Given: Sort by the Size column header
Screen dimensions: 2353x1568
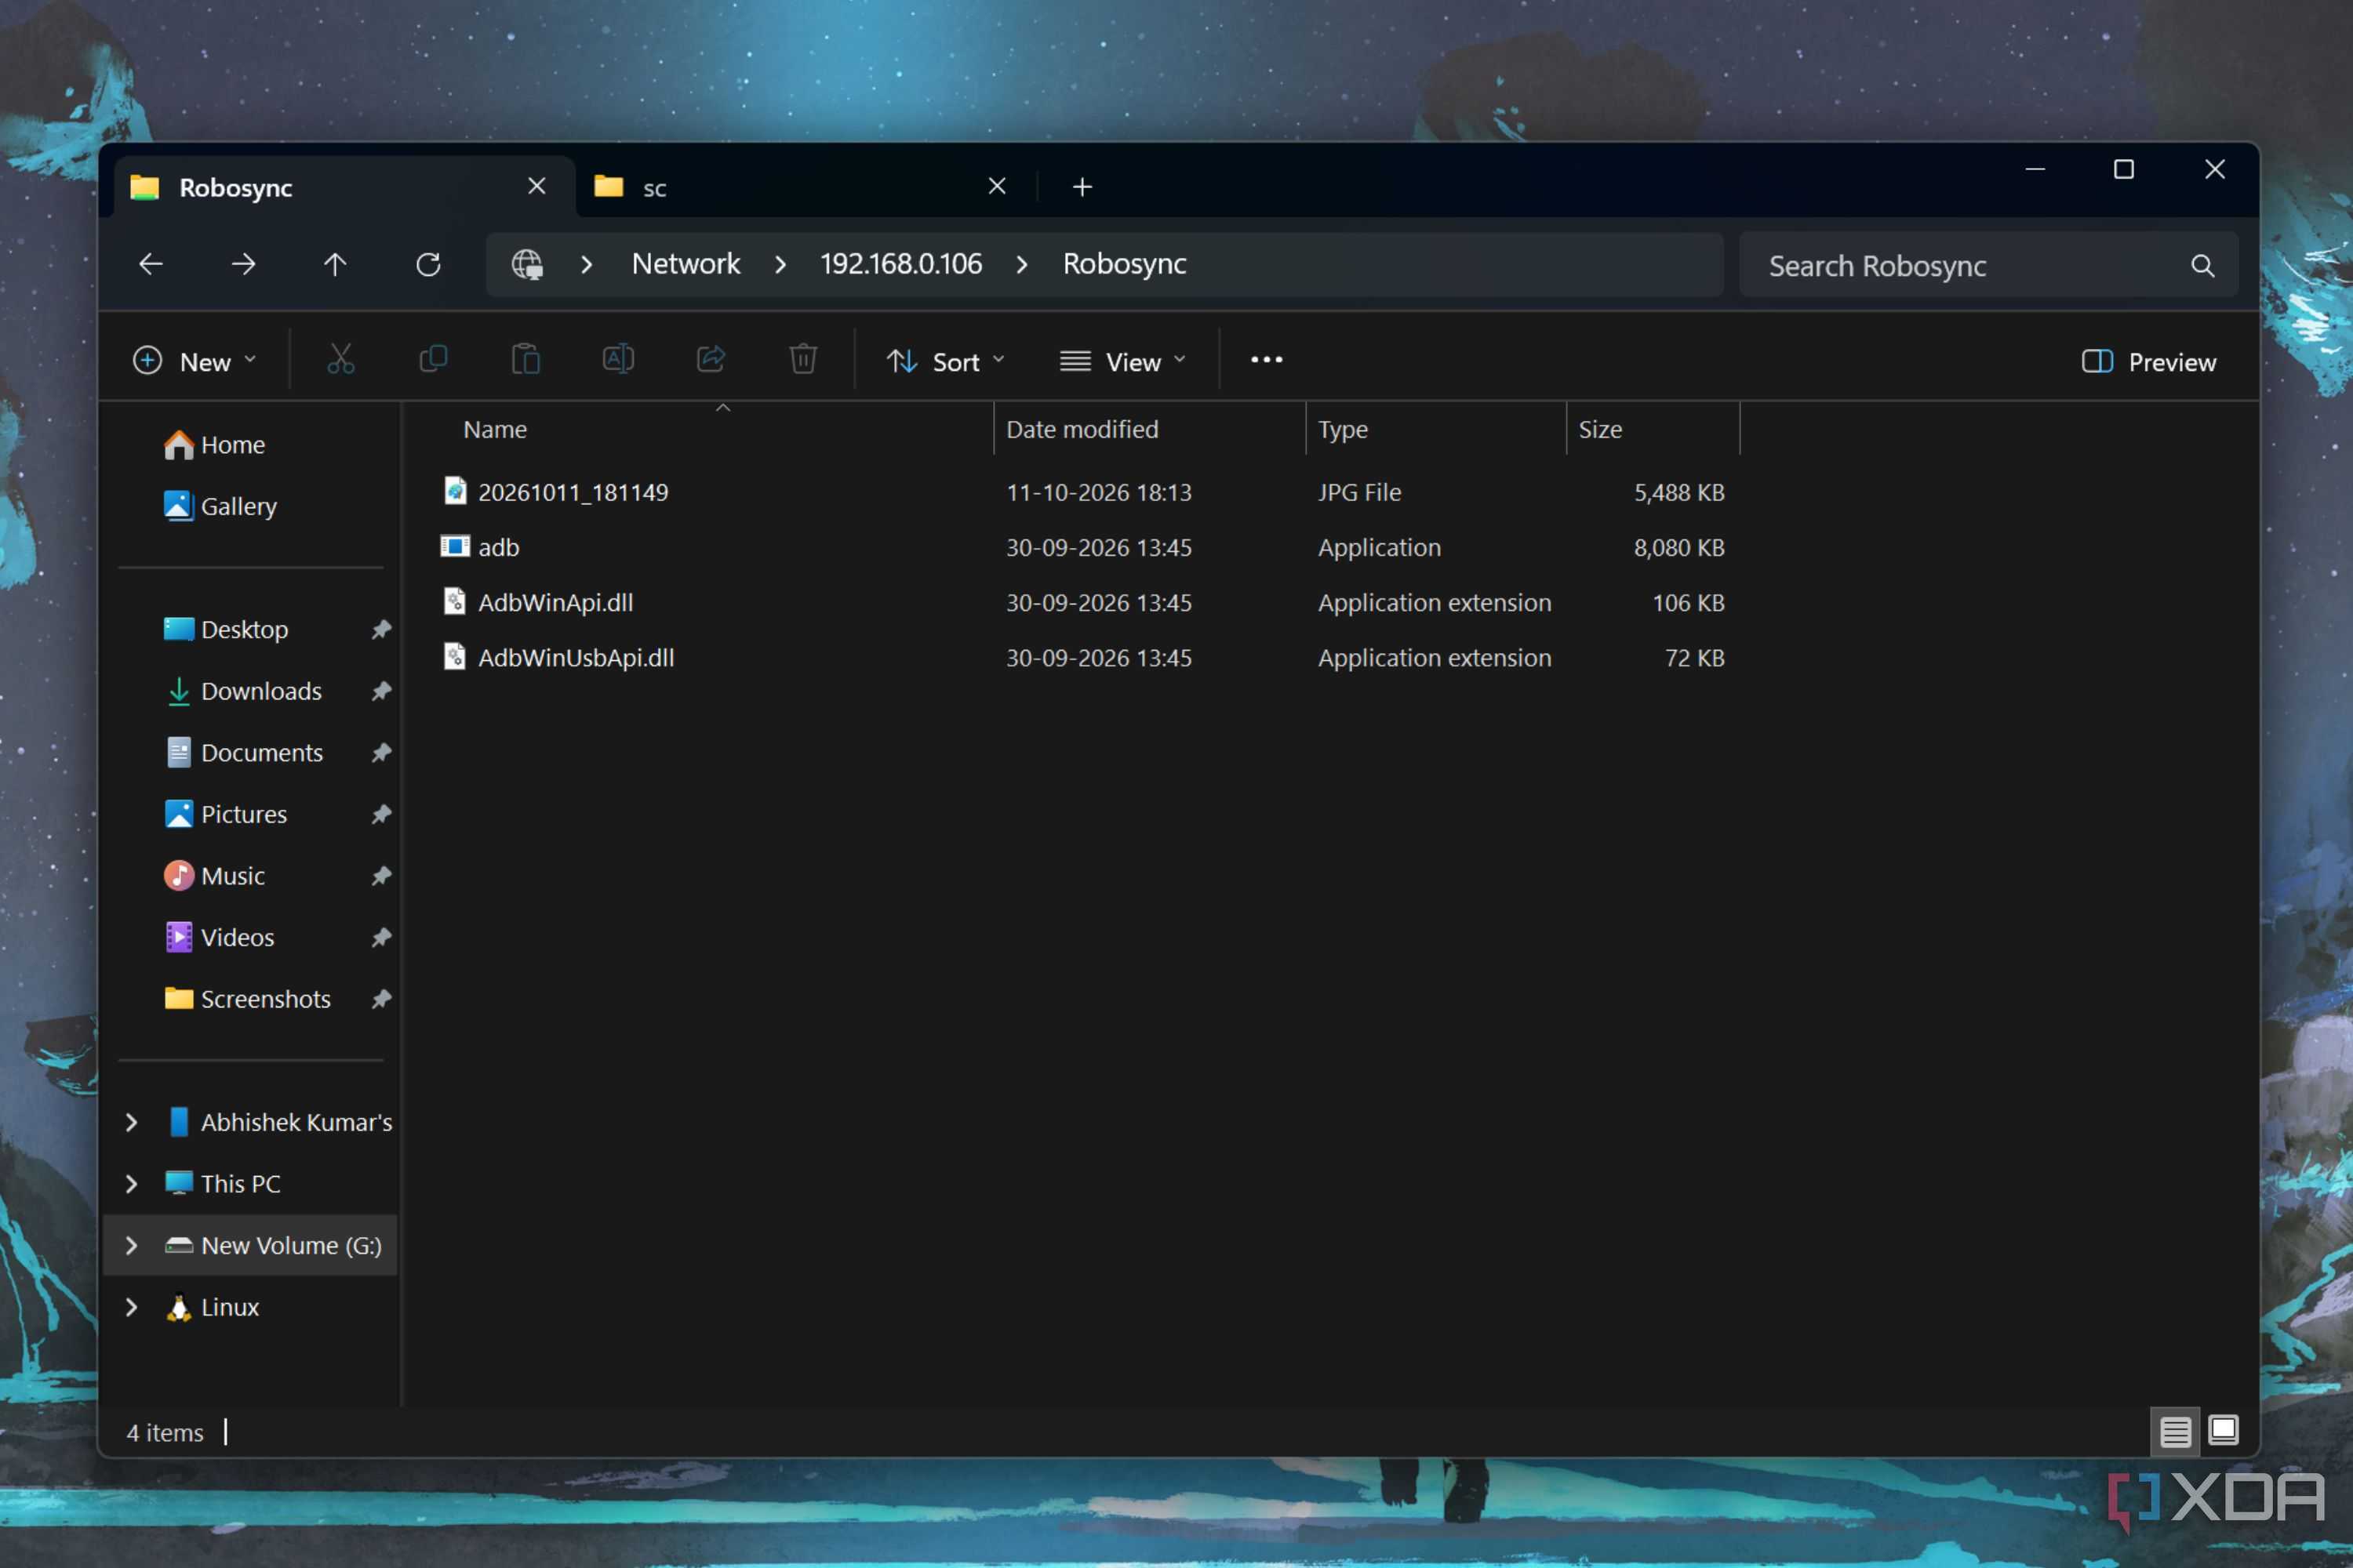Looking at the screenshot, I should 1653,429.
